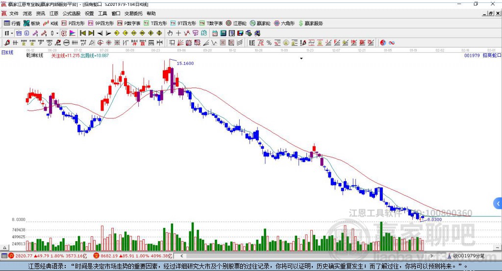Click the first yellow diamond left arrow icon
Image resolution: width=502 pixels, height=271 pixels.
click(117, 33)
